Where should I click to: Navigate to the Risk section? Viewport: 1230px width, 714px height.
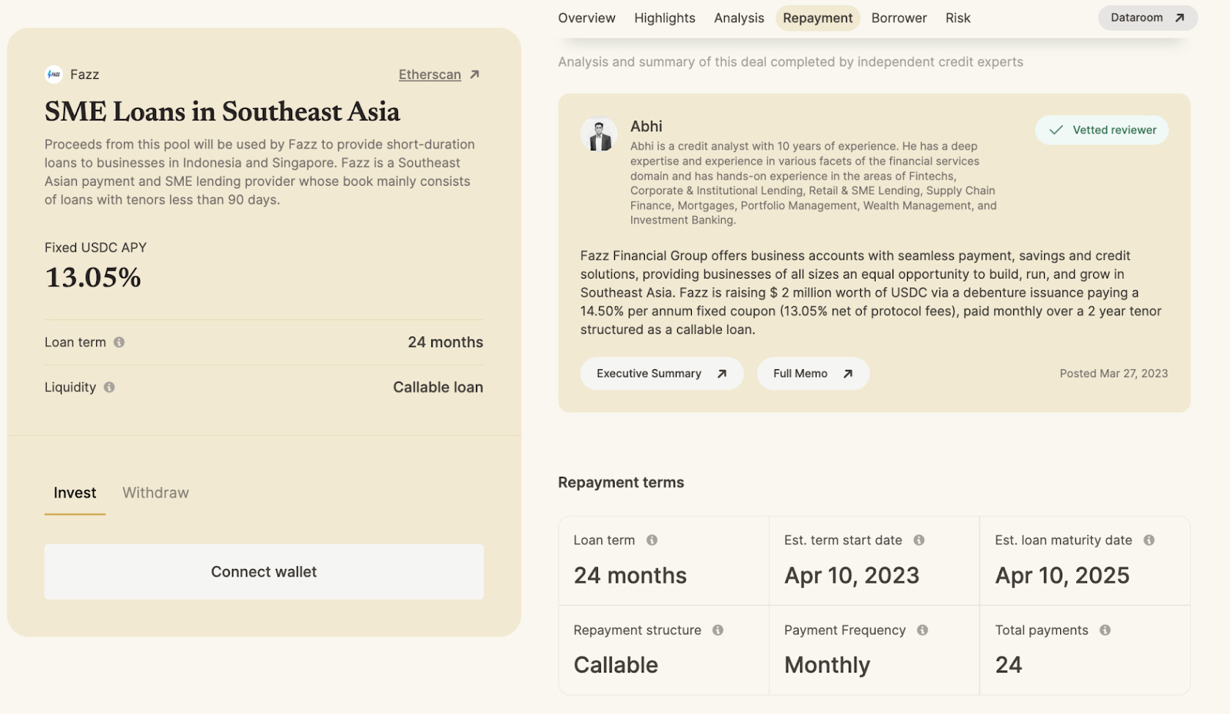(x=958, y=18)
